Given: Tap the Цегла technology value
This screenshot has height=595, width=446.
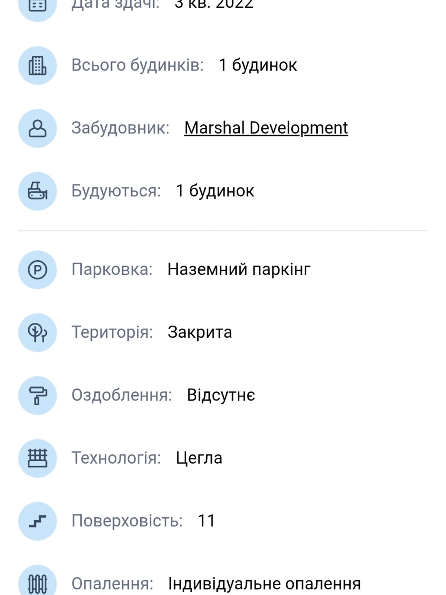Looking at the screenshot, I should 200,459.
